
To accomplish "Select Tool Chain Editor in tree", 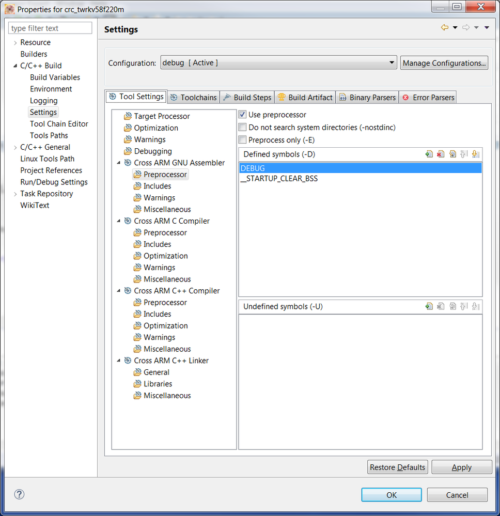I will 59,124.
